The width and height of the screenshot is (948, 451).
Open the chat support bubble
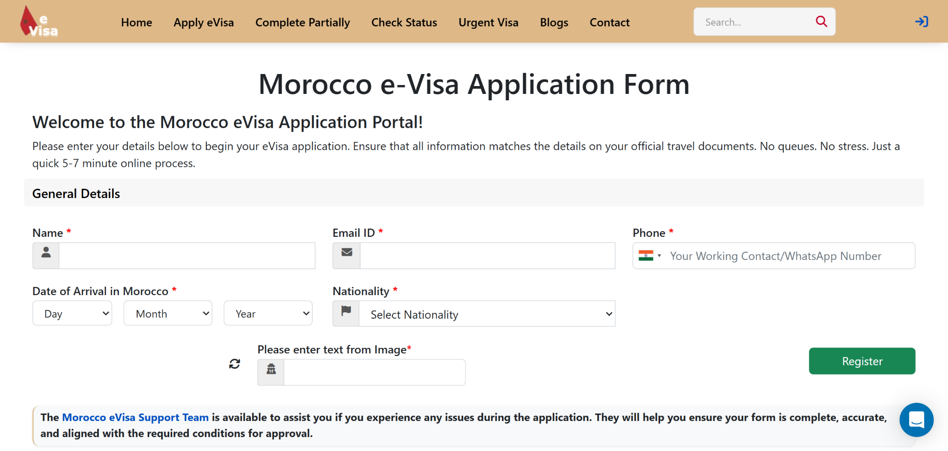click(916, 420)
